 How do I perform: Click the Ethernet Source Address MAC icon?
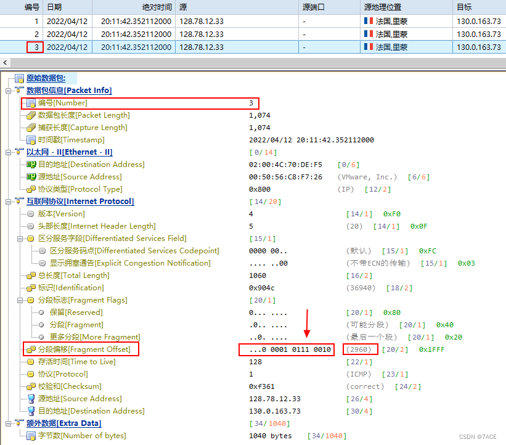click(31, 177)
